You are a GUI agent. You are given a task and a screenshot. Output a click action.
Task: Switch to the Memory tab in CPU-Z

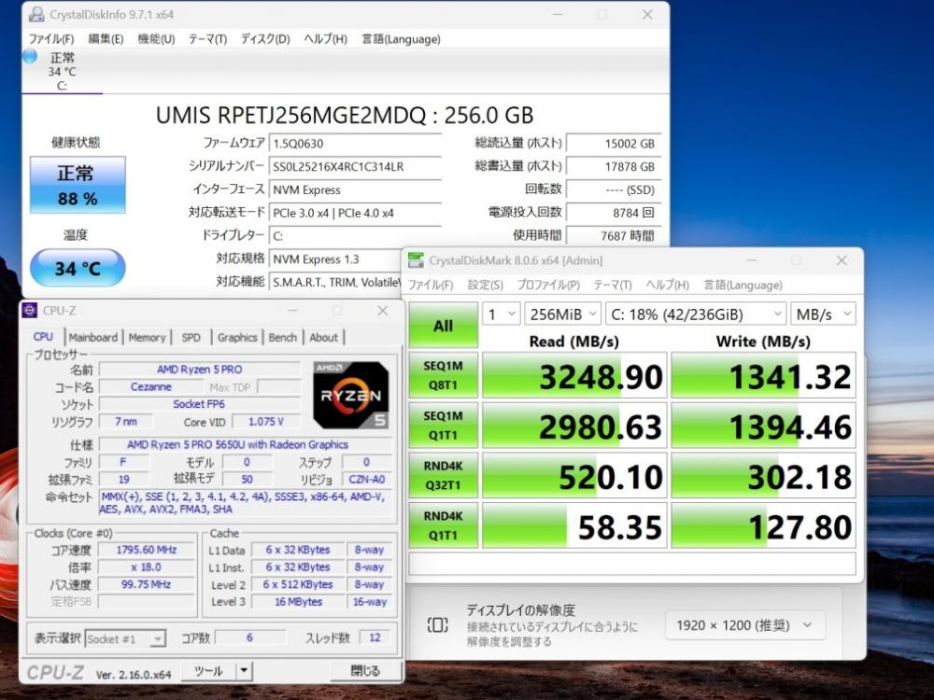[x=148, y=338]
